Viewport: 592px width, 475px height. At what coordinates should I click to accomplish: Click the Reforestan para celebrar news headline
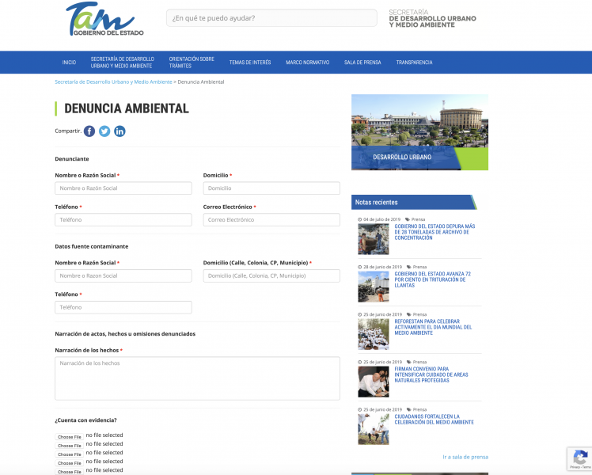tap(433, 327)
